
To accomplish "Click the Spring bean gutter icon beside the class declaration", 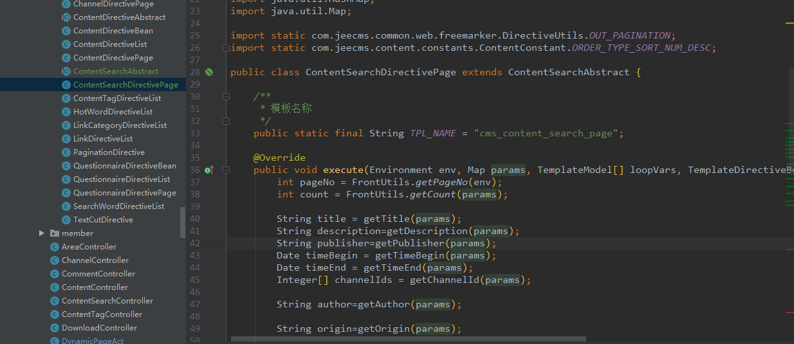I will [209, 72].
